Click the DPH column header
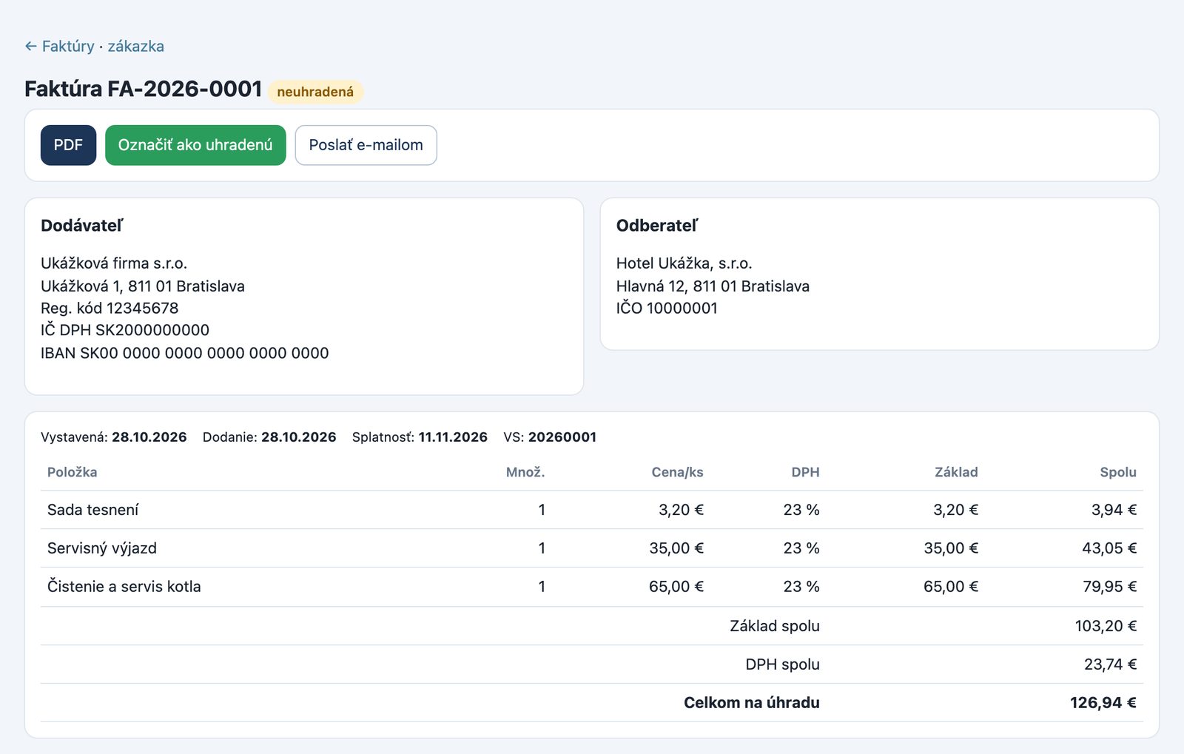Screen dimensions: 1184x754 point(805,472)
